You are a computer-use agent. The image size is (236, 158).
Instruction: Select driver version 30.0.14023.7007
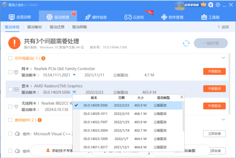(127, 122)
